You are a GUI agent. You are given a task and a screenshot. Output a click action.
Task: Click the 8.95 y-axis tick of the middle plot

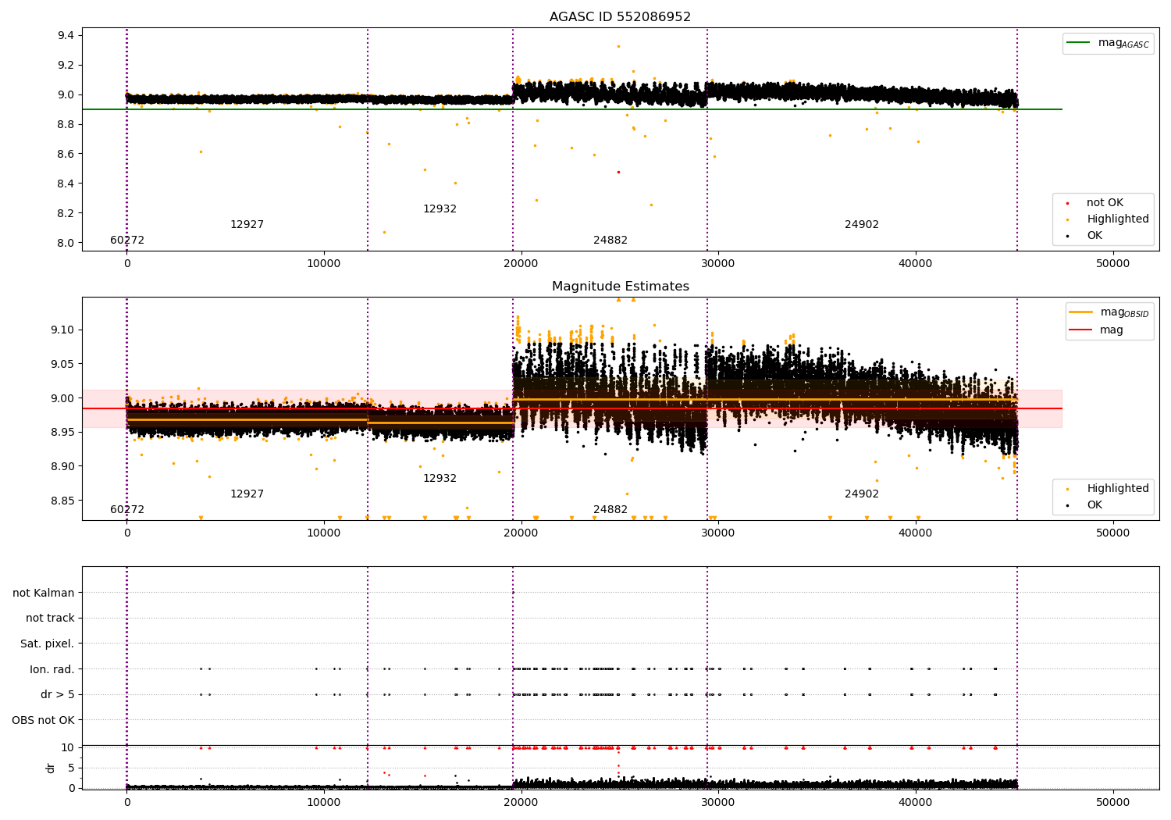[x=62, y=433]
